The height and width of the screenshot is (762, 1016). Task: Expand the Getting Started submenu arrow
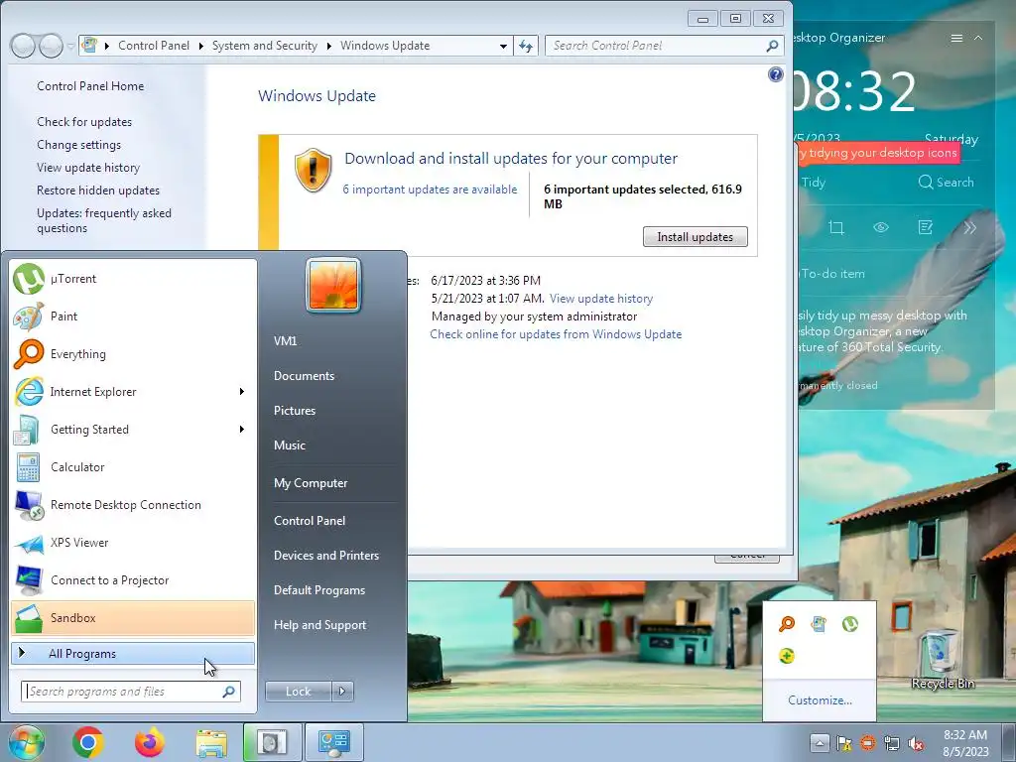242,429
